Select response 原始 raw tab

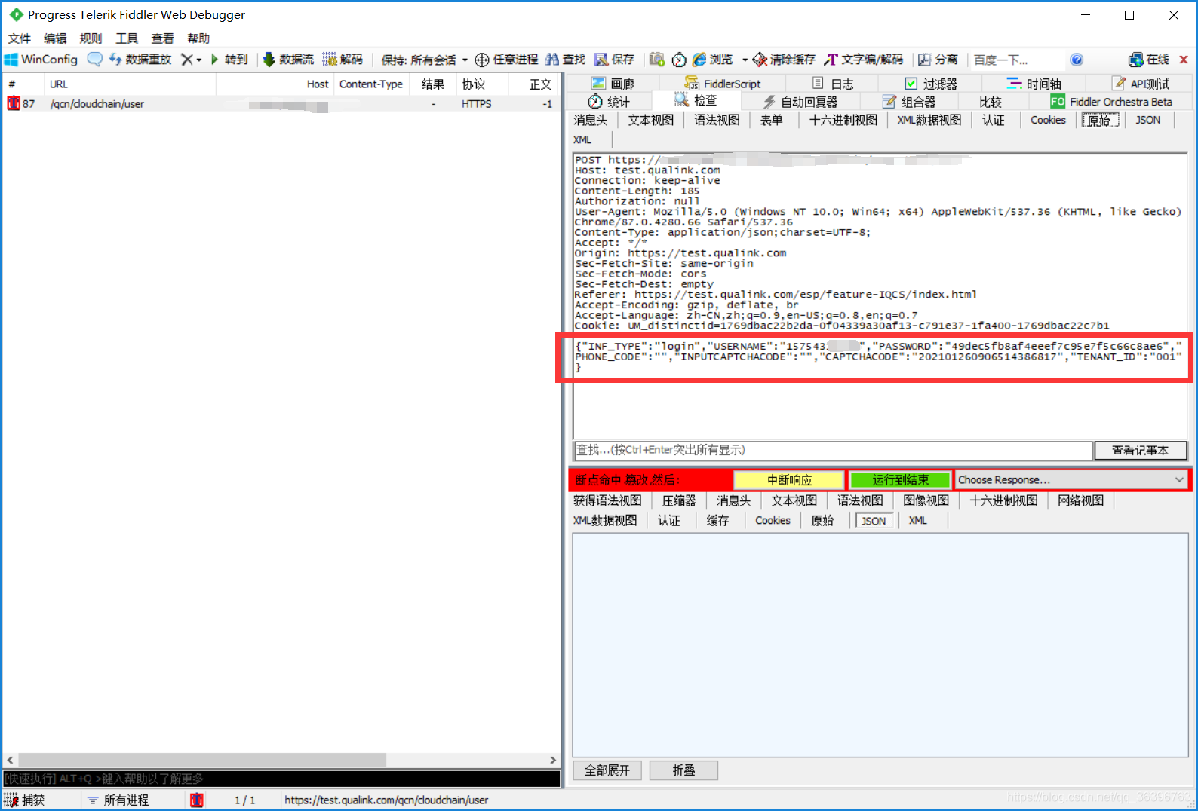(x=822, y=520)
